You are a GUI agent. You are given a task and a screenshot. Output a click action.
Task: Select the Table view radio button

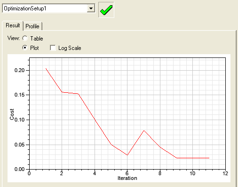[x=25, y=38]
